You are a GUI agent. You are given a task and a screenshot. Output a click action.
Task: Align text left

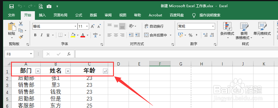tap(110, 35)
